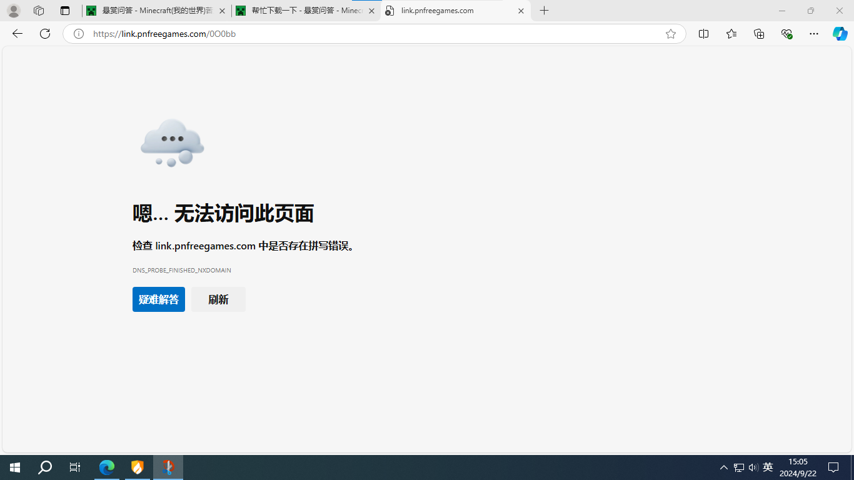This screenshot has height=480, width=854.
Task: Click the 嗯… 无法访问此页面 heading
Action: [x=223, y=214]
